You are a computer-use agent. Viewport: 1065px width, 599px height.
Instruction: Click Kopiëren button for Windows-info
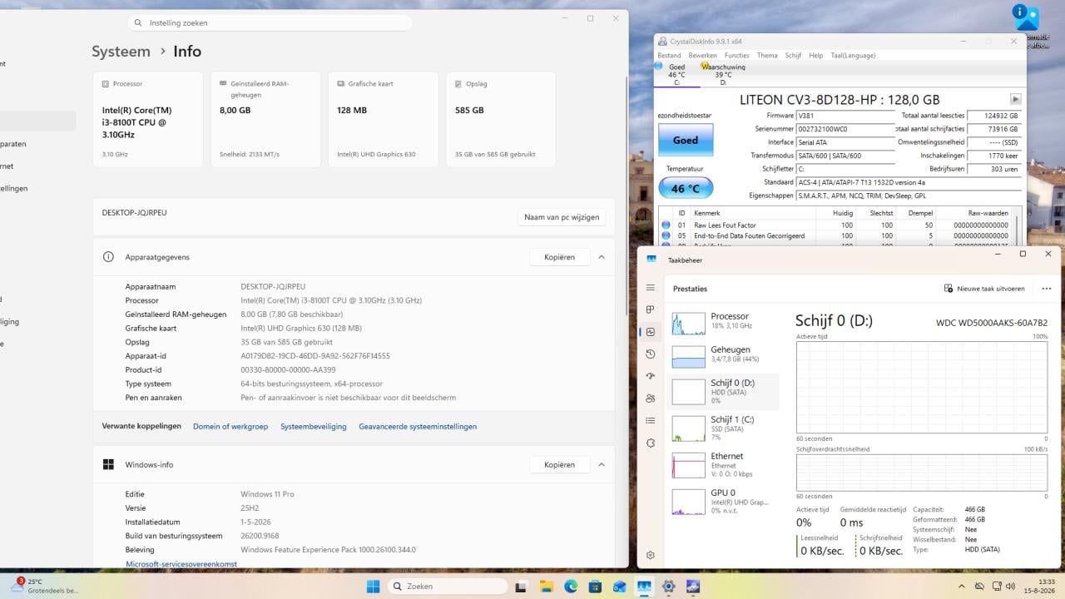pos(559,464)
